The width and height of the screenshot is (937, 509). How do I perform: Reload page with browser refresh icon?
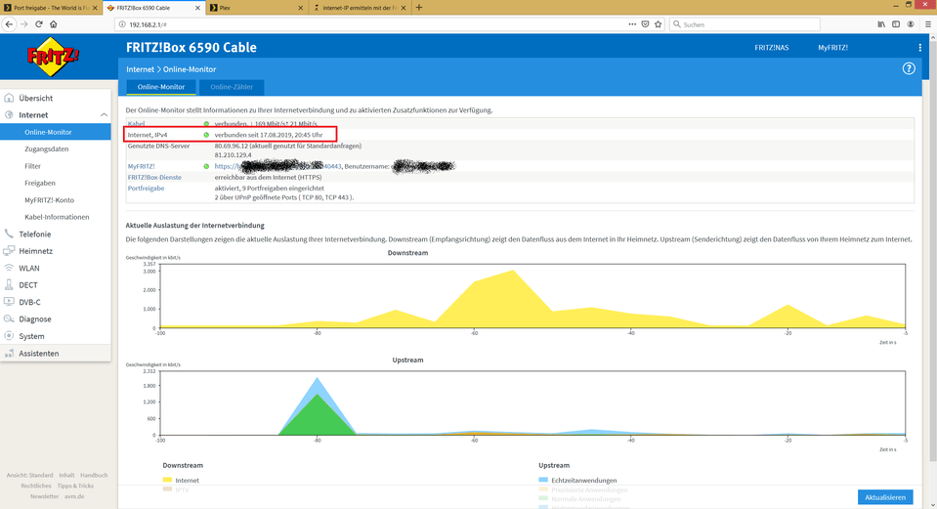pyautogui.click(x=39, y=24)
